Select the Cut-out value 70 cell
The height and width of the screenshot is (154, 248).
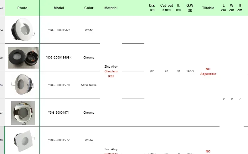click(166, 71)
